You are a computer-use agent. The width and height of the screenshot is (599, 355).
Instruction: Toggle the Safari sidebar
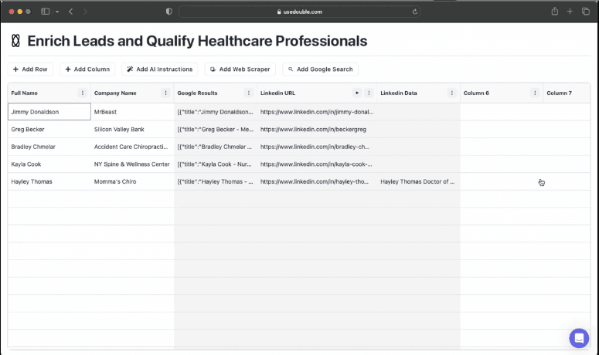(46, 12)
